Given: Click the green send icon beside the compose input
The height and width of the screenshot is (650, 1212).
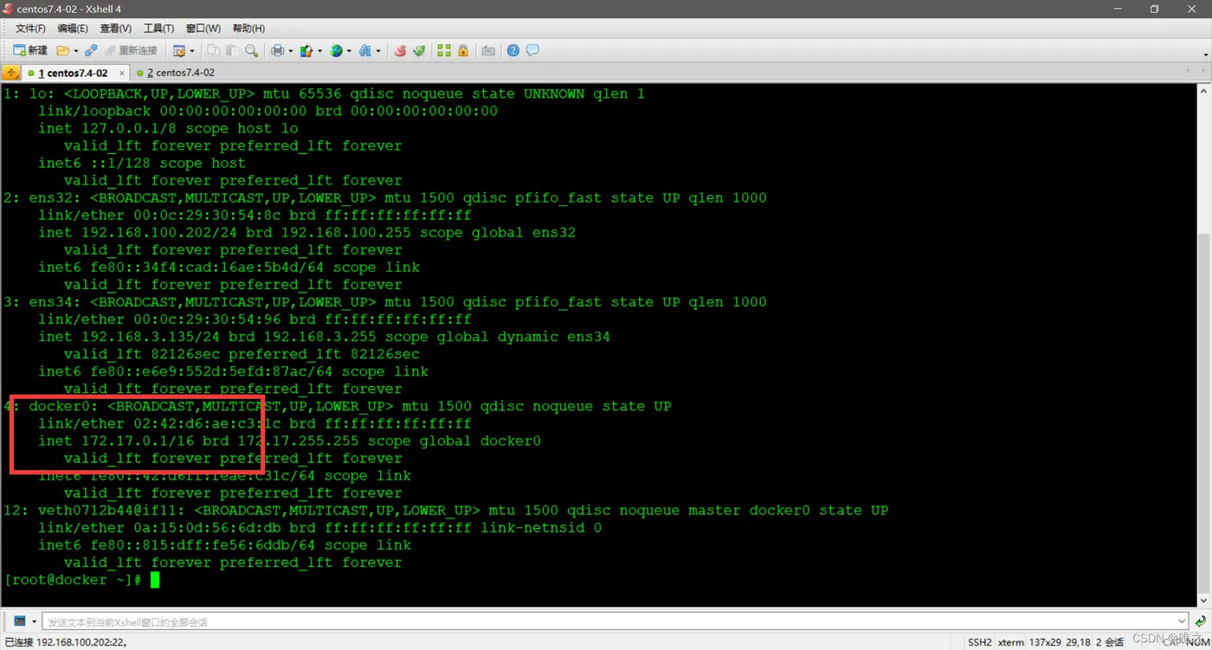Looking at the screenshot, I should pos(1200,621).
